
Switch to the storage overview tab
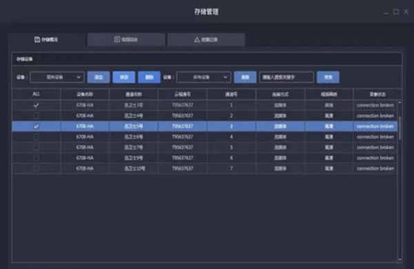[46, 39]
